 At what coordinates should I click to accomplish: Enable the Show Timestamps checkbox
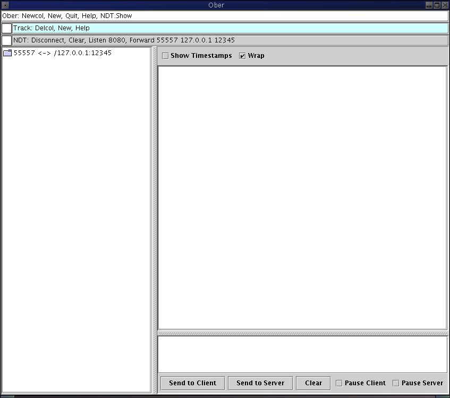[x=165, y=56]
